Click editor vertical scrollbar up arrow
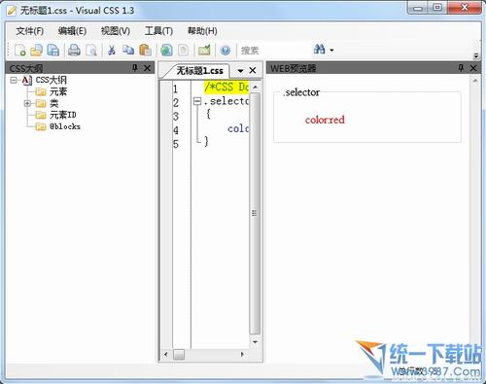Screen dimensions: 486x384 (255, 87)
